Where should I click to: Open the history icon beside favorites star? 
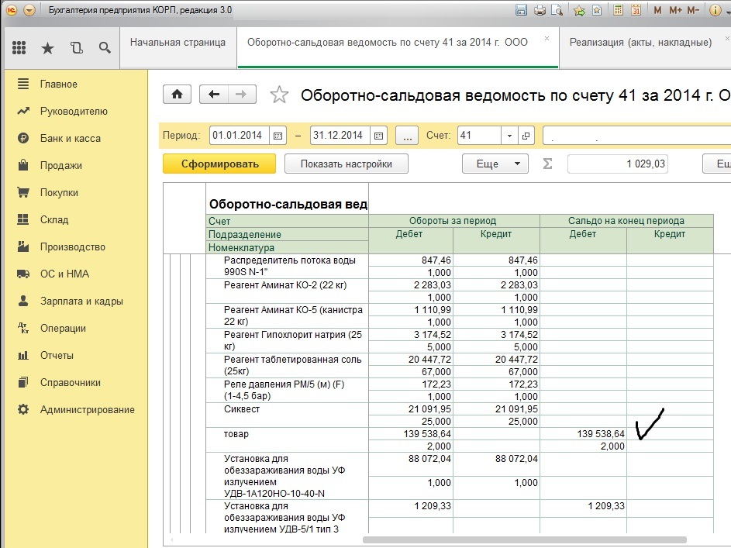(76, 48)
